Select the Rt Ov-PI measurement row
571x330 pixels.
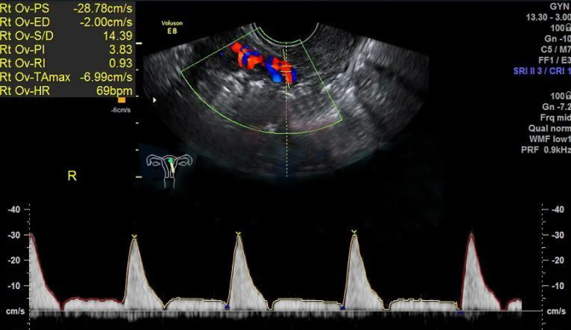pos(67,50)
